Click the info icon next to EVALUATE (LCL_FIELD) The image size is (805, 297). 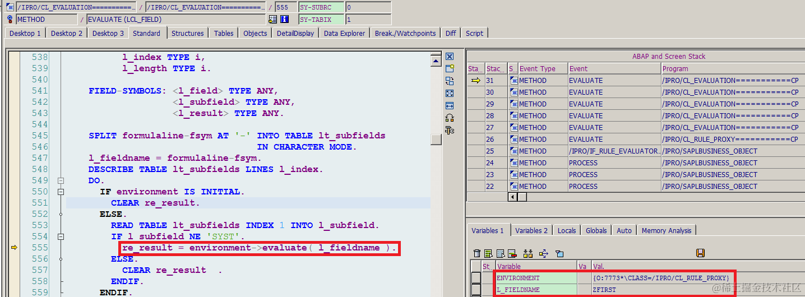click(x=285, y=19)
